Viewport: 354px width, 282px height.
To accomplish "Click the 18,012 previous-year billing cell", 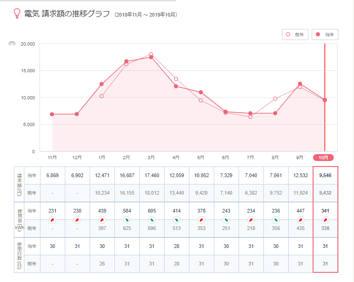I will coord(152,193).
